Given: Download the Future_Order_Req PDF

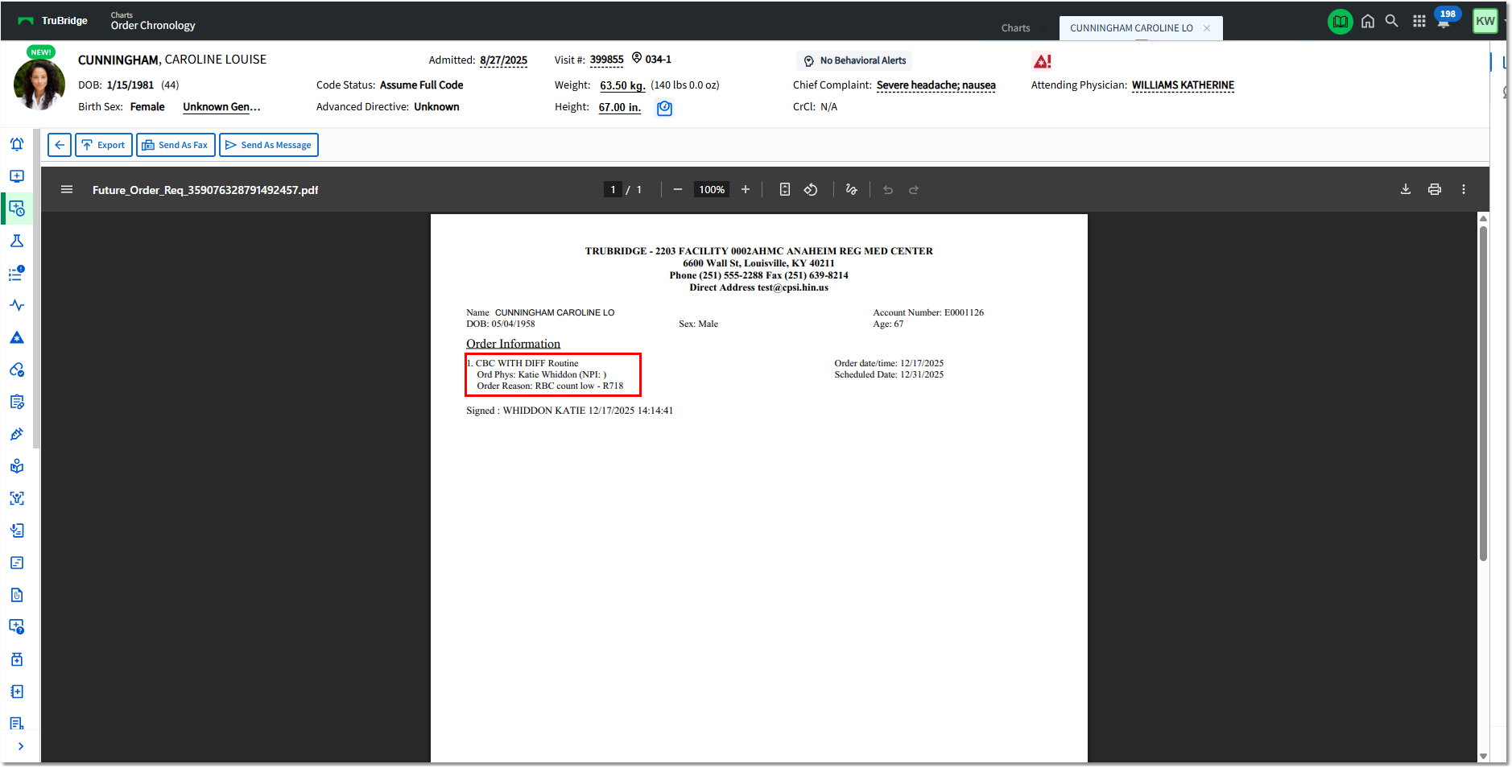Looking at the screenshot, I should (x=1406, y=189).
